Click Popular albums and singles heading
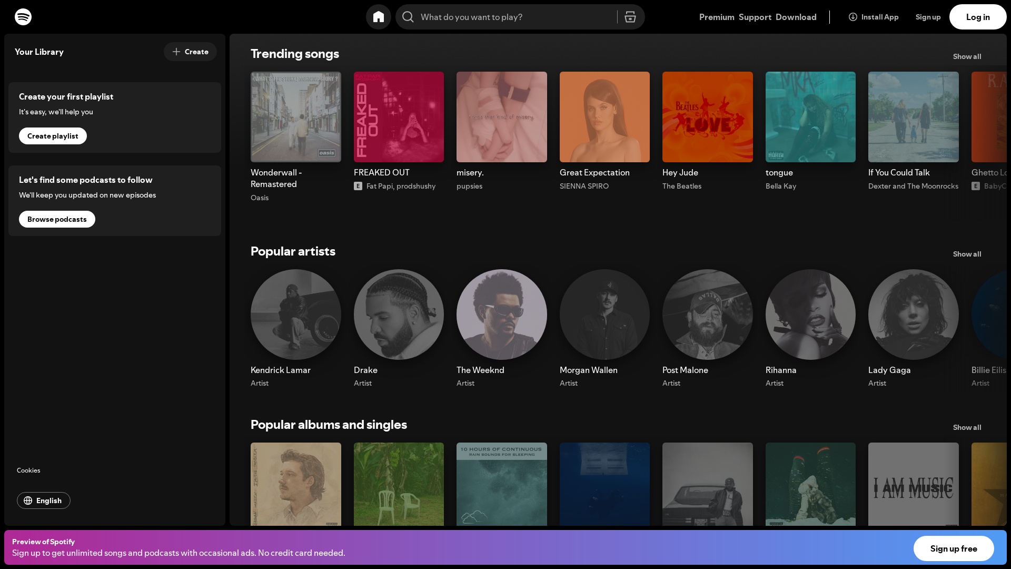The height and width of the screenshot is (569, 1011). (329, 425)
